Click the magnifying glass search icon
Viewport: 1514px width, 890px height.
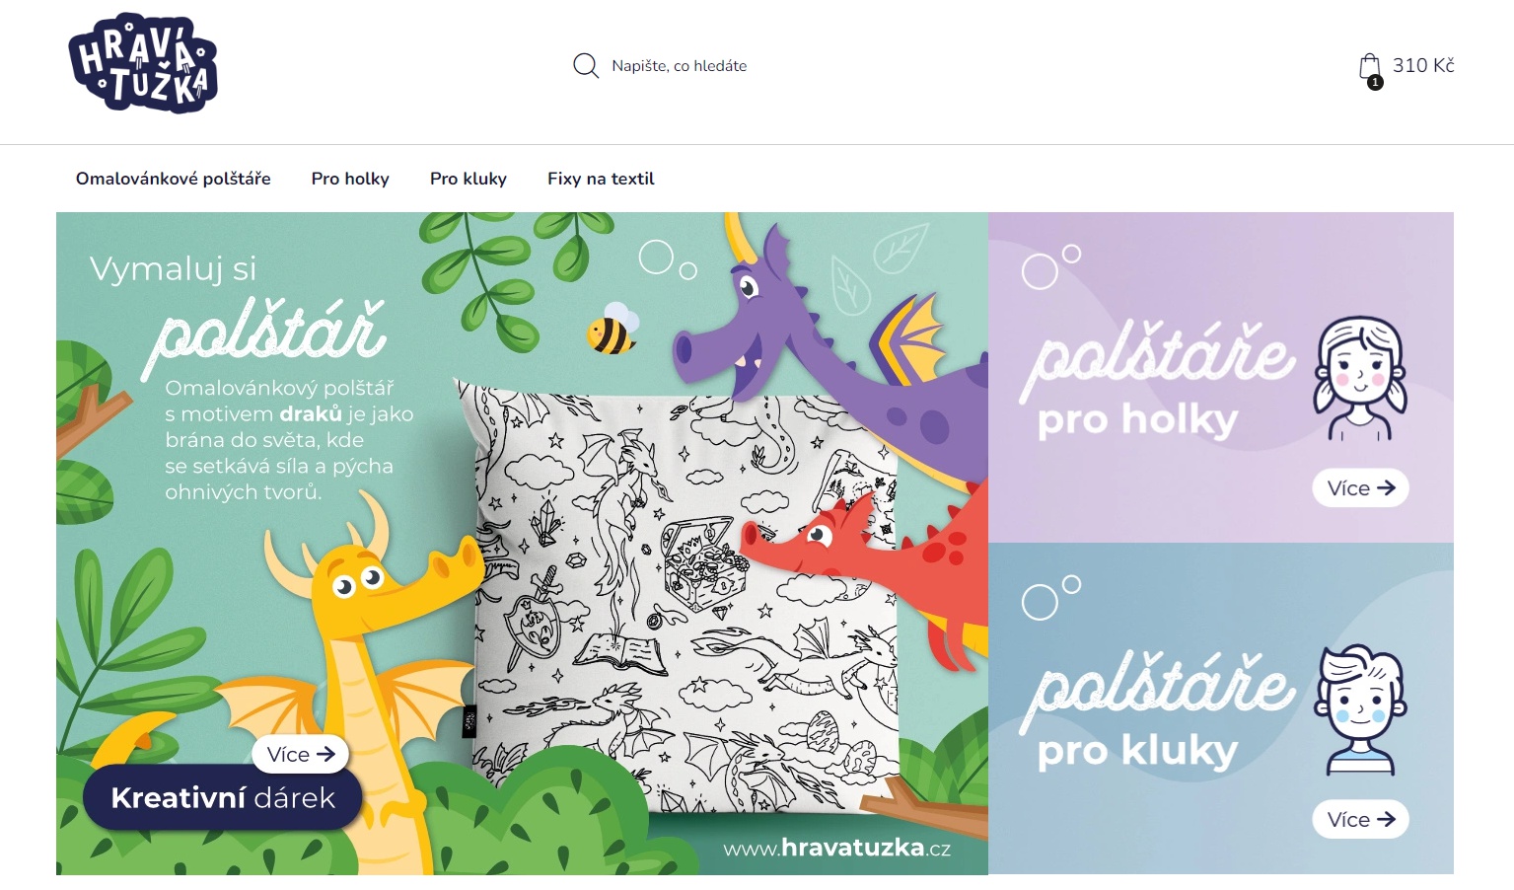tap(586, 66)
